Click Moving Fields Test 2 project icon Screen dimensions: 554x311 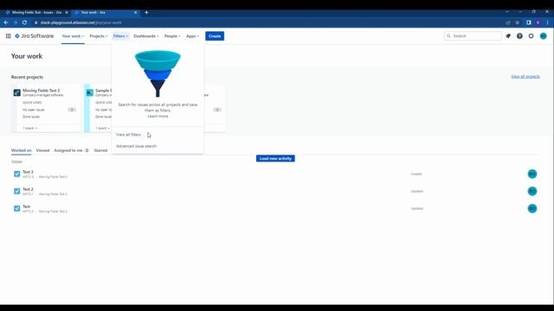(17, 92)
